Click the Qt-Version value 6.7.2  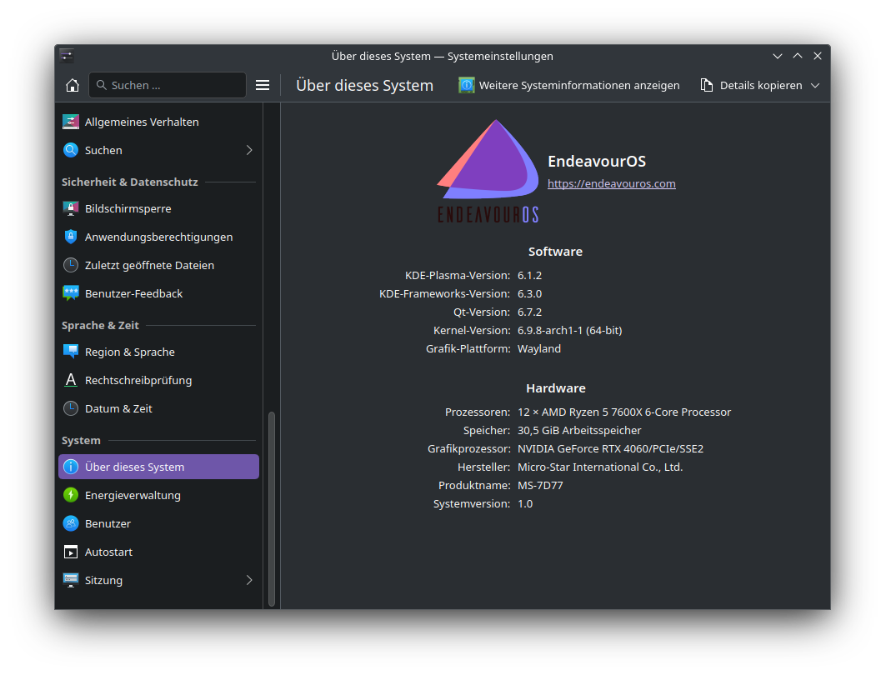click(x=529, y=312)
